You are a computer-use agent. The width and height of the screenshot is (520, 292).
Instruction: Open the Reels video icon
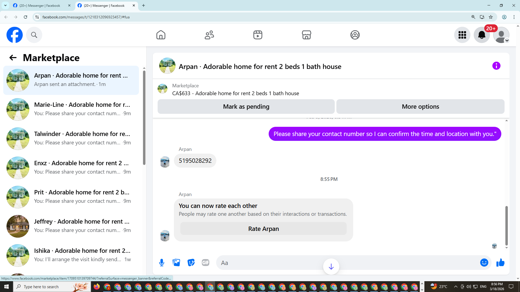tap(258, 35)
